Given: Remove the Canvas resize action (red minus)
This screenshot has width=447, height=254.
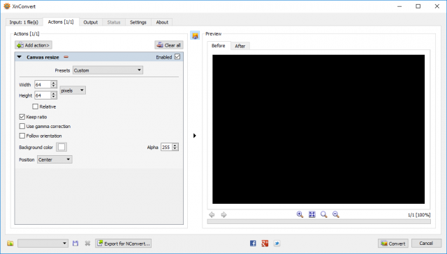Looking at the screenshot, I should [x=66, y=57].
